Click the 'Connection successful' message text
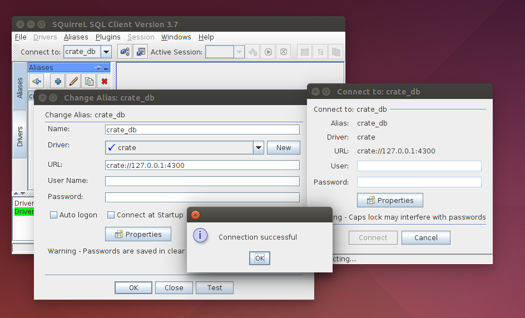Image resolution: width=525 pixels, height=318 pixels. [257, 237]
